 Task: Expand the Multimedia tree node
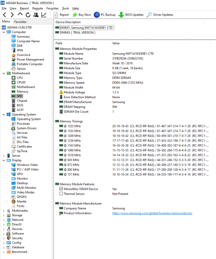(x=4, y=211)
